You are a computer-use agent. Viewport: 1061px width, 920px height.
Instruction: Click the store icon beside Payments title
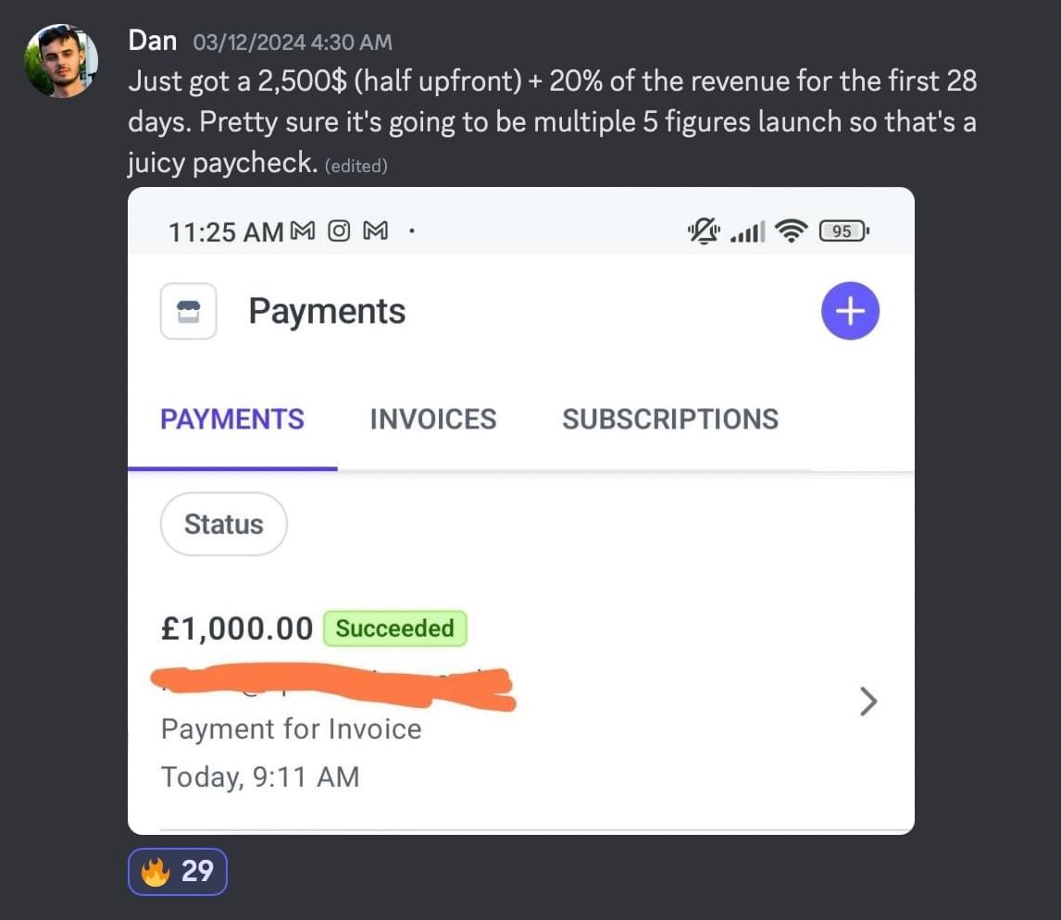tap(189, 311)
